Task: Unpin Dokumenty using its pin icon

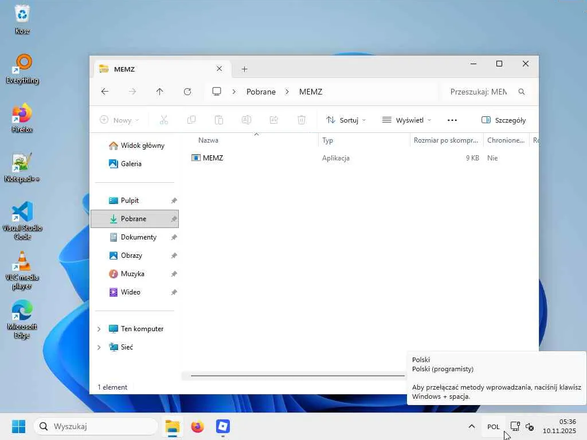Action: (174, 237)
